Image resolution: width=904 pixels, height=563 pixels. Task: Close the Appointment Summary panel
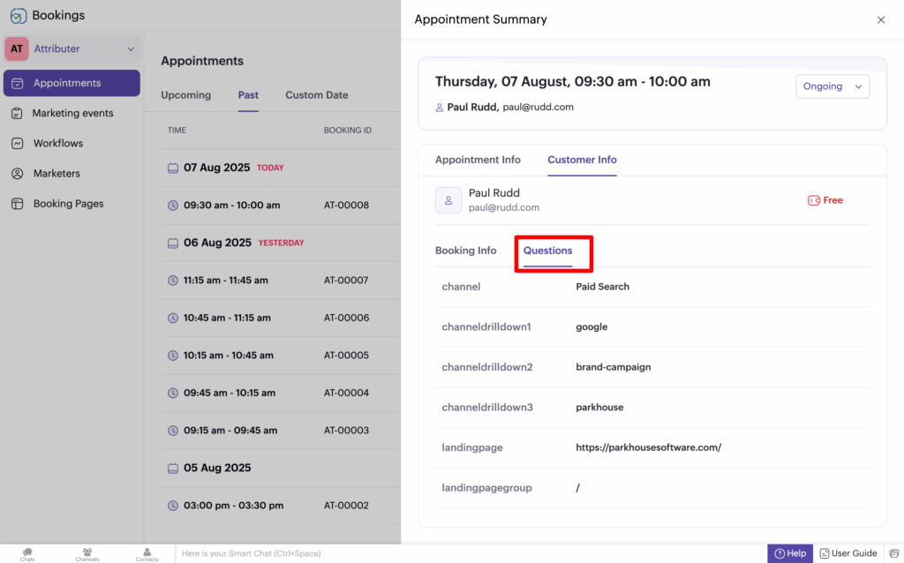coord(880,19)
